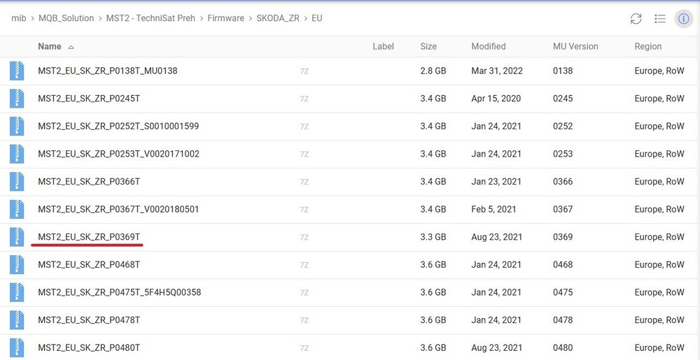The height and width of the screenshot is (360, 700).
Task: Navigate to MQB_Solution in breadcrumb
Action: [x=66, y=18]
